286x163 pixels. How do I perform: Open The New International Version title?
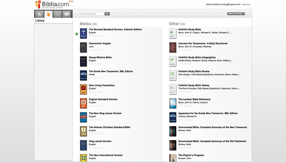click(x=106, y=155)
